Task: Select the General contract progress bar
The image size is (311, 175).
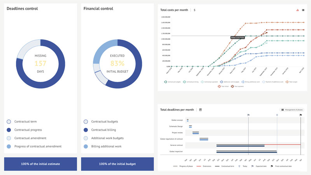Action: [x=240, y=146]
